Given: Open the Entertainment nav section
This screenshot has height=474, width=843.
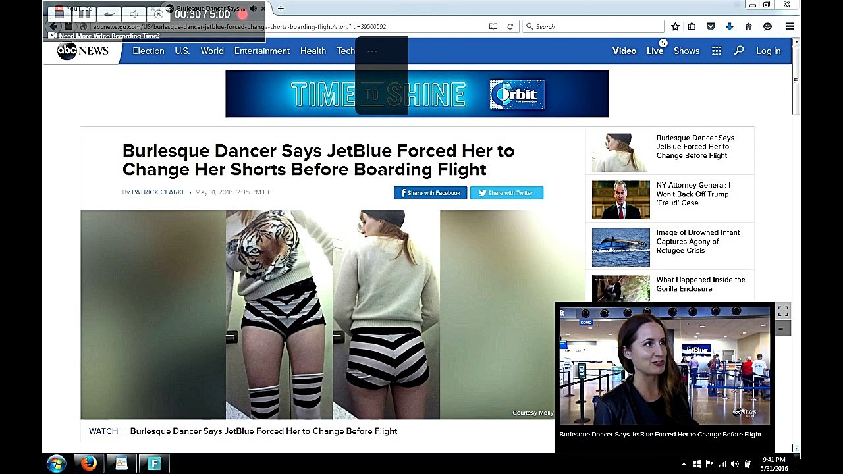Looking at the screenshot, I should pyautogui.click(x=262, y=51).
